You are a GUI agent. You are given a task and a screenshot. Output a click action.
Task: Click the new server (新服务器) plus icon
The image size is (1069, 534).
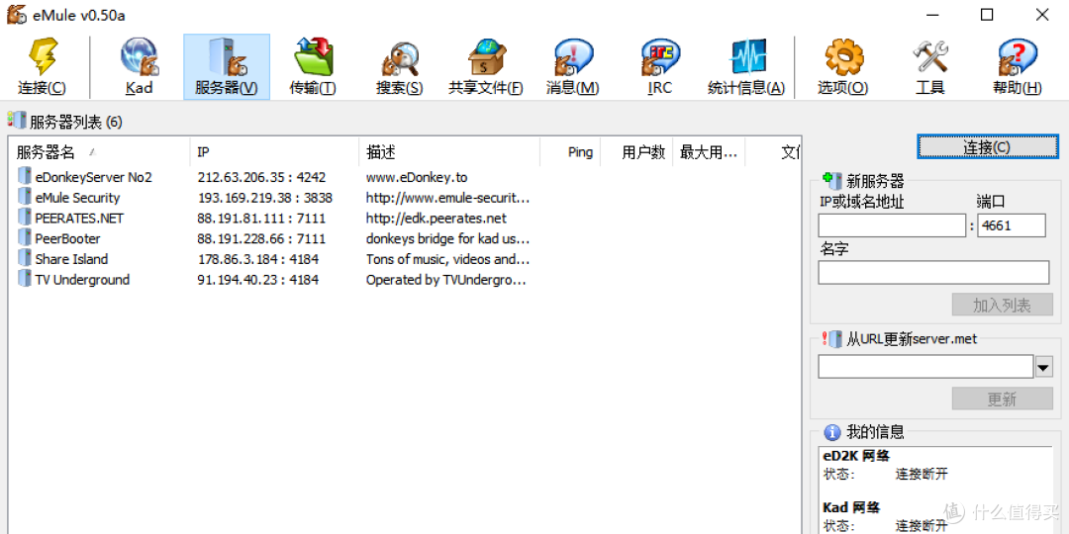832,180
